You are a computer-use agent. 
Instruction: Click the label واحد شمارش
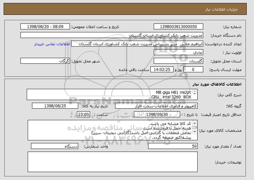[96, 146]
